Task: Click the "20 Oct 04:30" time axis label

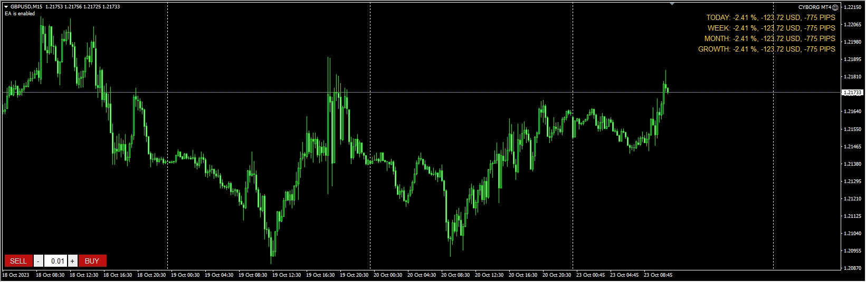Action: tap(422, 275)
